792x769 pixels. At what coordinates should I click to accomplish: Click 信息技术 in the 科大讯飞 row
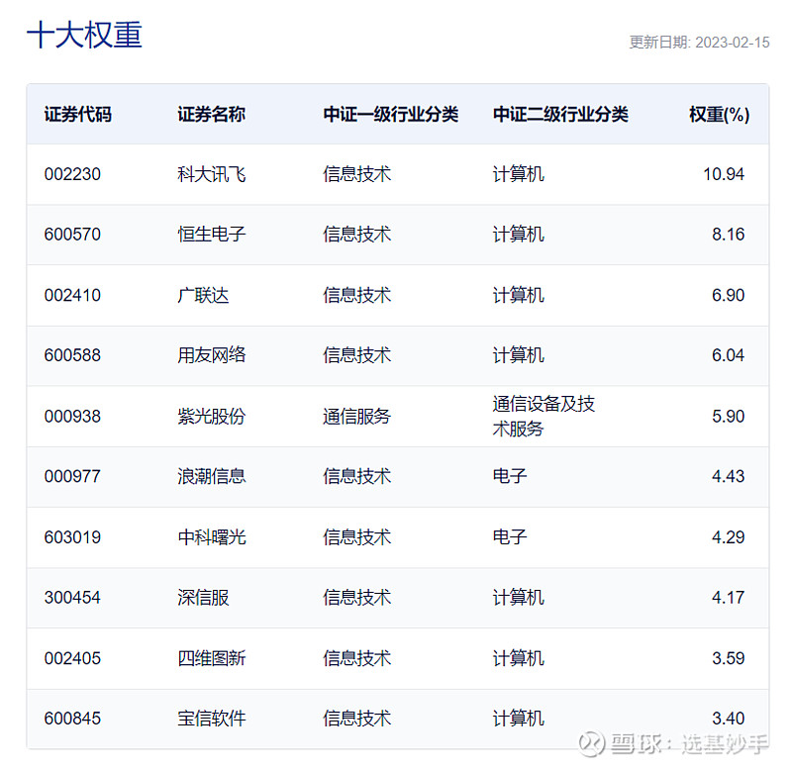point(357,174)
